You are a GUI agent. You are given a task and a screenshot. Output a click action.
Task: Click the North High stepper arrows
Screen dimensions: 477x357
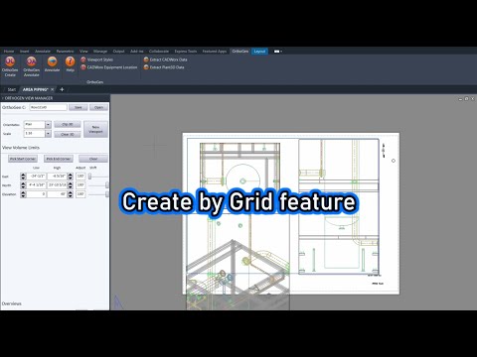[x=70, y=185]
